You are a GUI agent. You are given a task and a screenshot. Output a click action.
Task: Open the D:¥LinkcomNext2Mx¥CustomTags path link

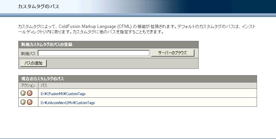click(x=67, y=103)
